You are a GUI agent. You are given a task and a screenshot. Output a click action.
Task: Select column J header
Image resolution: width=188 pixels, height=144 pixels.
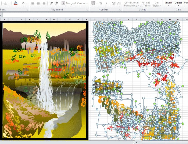21,19
